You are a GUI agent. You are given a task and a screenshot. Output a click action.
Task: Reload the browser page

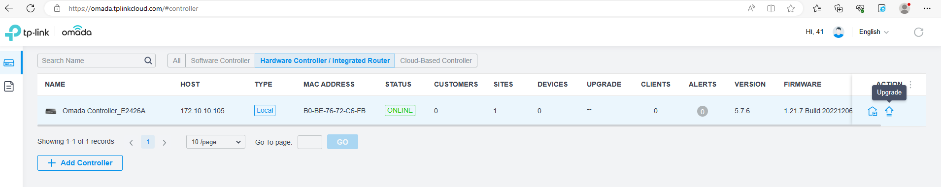pos(31,8)
